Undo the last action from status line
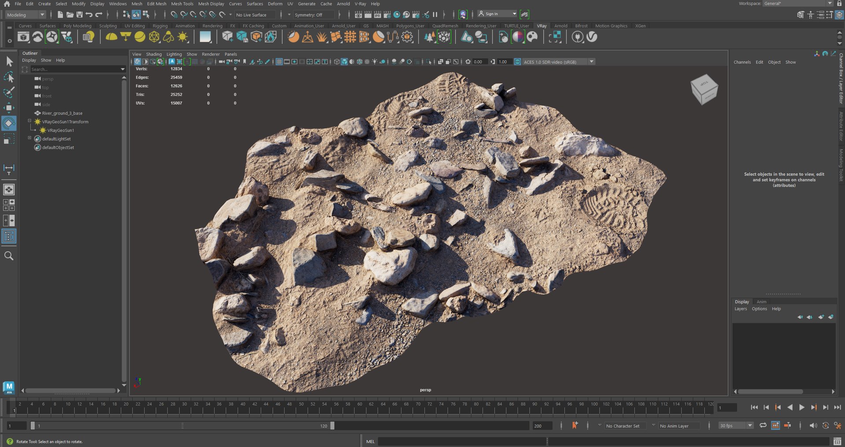The height and width of the screenshot is (447, 845). pos(89,15)
